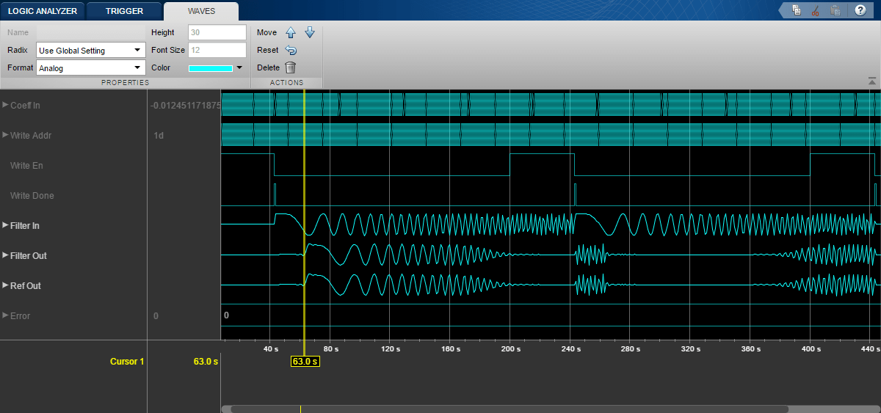The width and height of the screenshot is (881, 413).
Task: Click the cyan Color swatch
Action: [211, 68]
